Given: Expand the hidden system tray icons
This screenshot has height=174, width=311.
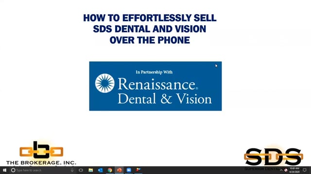Looking at the screenshot, I should click(281, 170).
